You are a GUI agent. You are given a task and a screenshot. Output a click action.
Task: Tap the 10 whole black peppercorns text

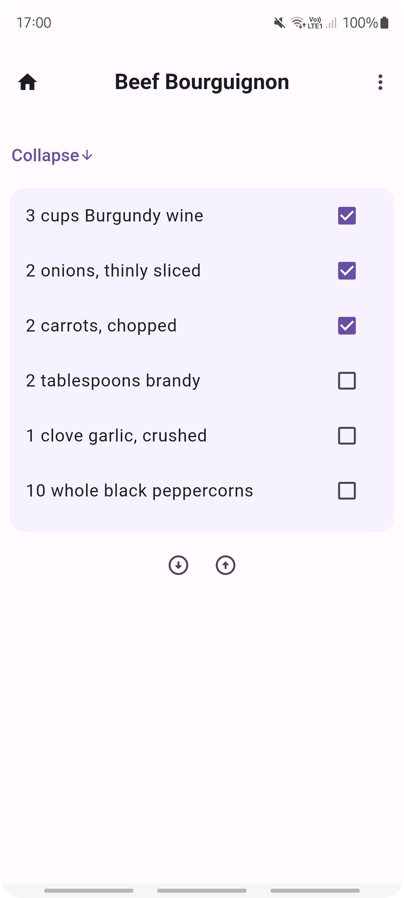[140, 491]
